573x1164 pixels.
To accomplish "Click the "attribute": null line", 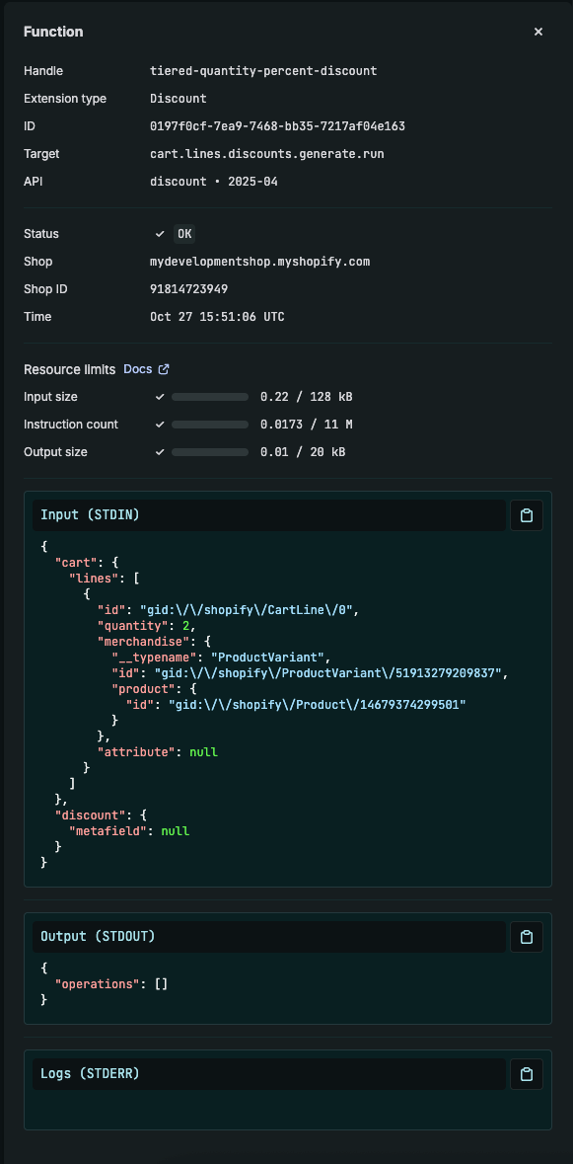I will click(157, 752).
